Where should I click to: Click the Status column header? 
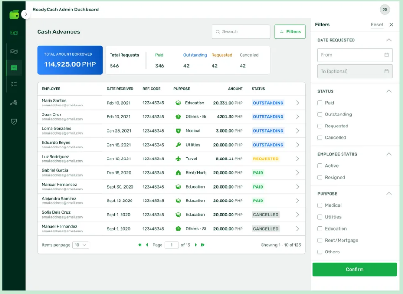tap(258, 89)
